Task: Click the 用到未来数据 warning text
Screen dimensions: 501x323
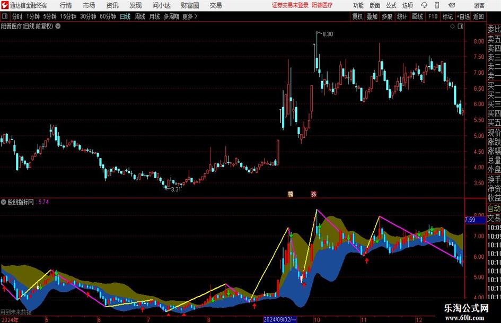Action: coord(16,312)
